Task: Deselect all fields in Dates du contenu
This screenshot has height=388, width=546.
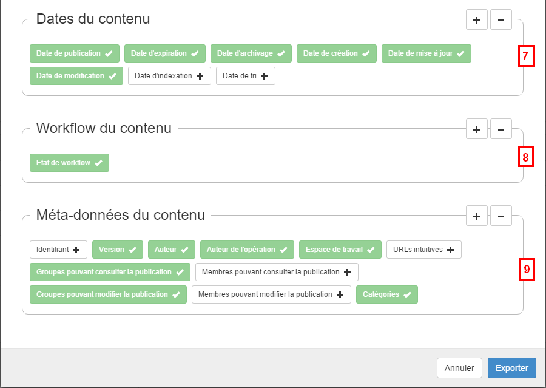Action: [x=500, y=20]
